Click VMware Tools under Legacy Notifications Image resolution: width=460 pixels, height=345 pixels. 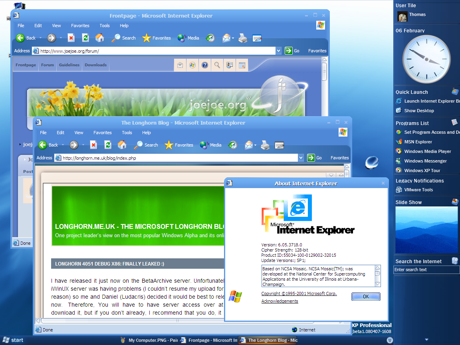[x=414, y=190]
